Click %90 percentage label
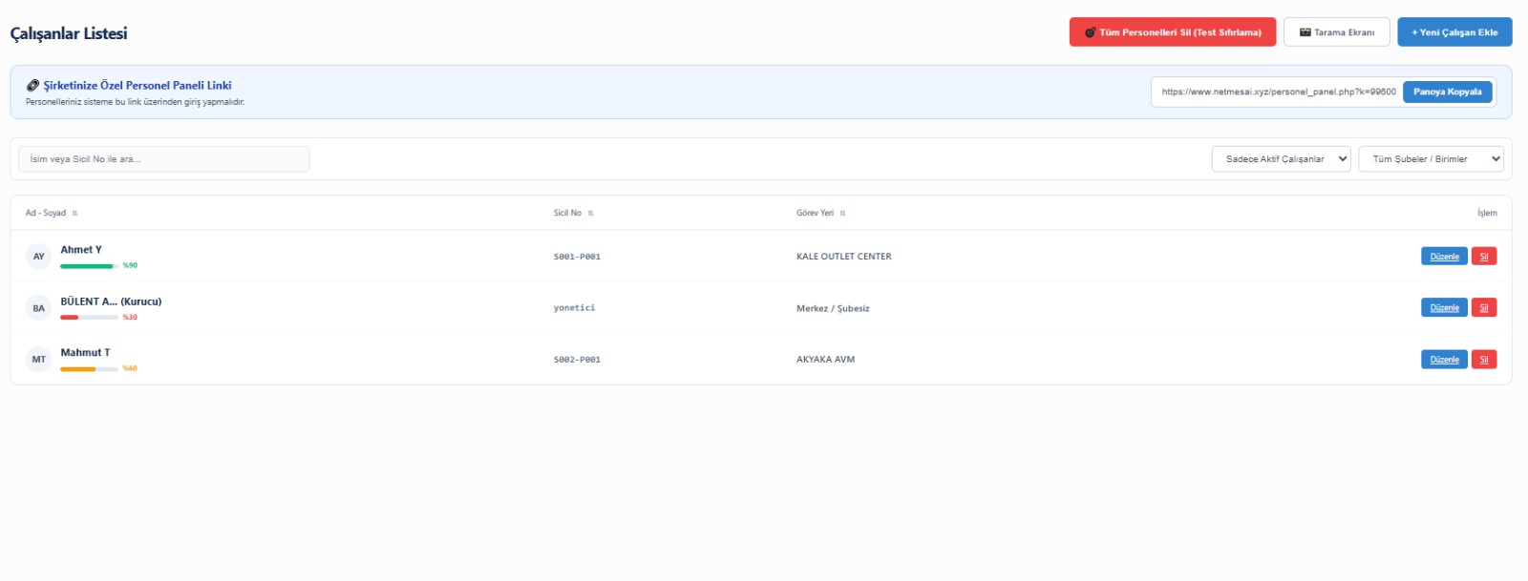Viewport: 1528px width, 581px height. (130, 265)
